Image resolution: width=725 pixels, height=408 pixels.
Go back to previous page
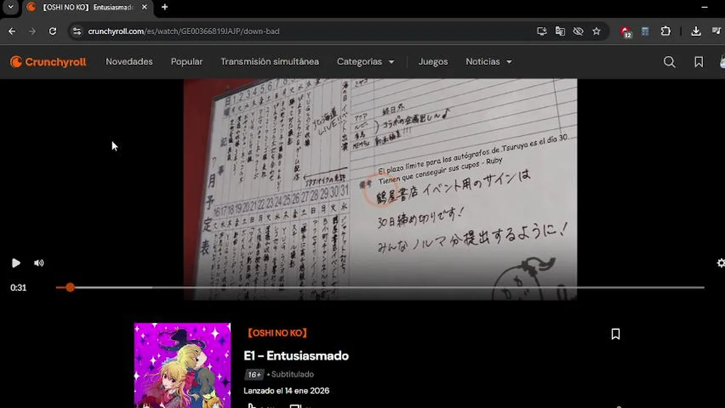12,31
